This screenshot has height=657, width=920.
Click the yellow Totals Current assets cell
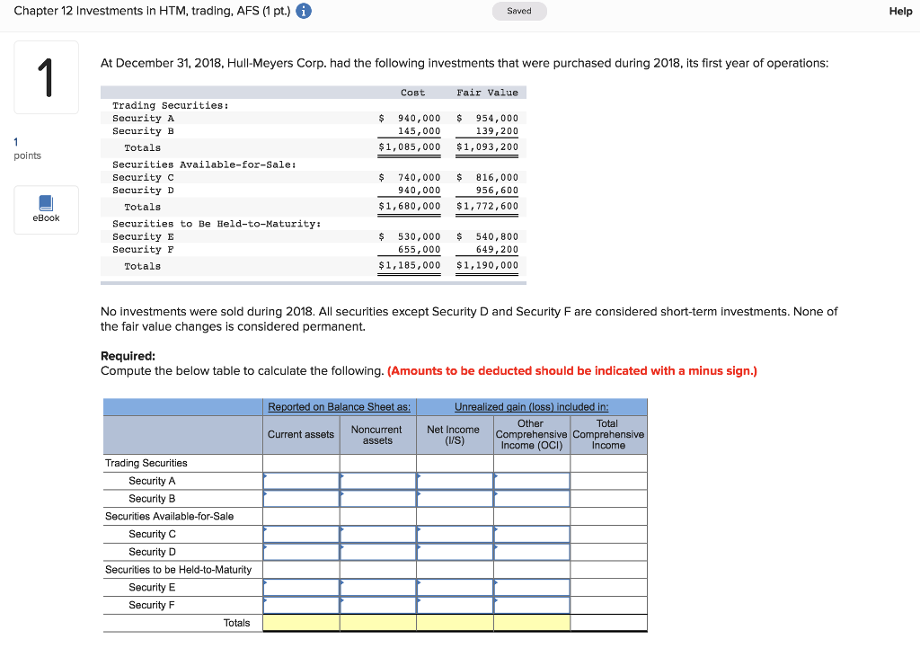pos(301,622)
